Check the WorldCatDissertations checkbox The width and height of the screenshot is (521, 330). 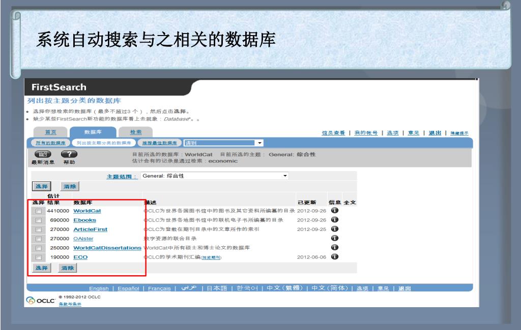pos(39,248)
